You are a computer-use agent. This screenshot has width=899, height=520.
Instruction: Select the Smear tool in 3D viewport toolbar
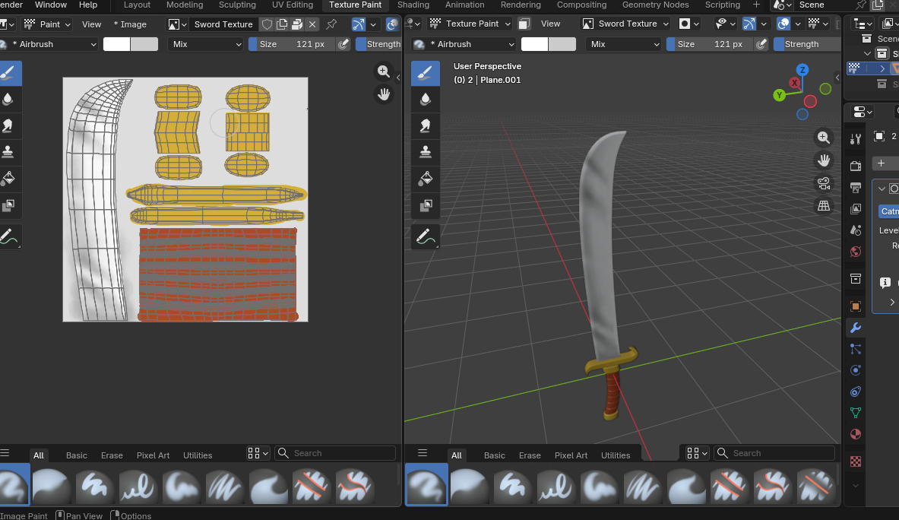pos(426,125)
